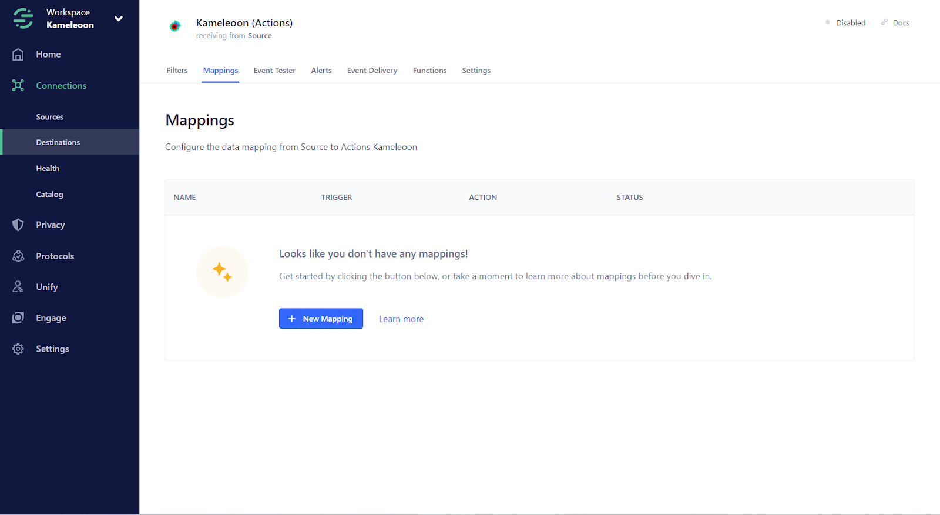Open the Alerts tab
This screenshot has height=515, width=940.
[321, 71]
